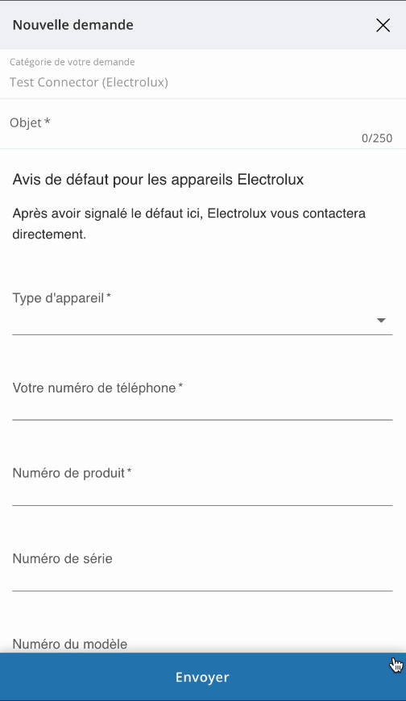Viewport: 406px width, 701px height.
Task: Click the Numéro de produit label text
Action: (x=72, y=473)
